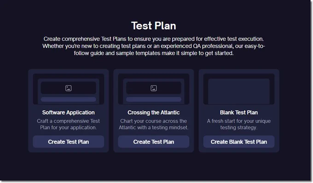This screenshot has width=313, height=183.
Task: Click the 'Chart your course across the Atlantic' description
Action: click(154, 124)
